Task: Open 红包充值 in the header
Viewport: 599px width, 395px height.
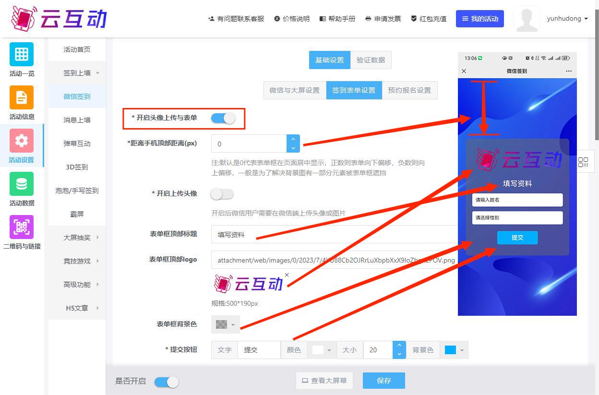Action: 429,19
